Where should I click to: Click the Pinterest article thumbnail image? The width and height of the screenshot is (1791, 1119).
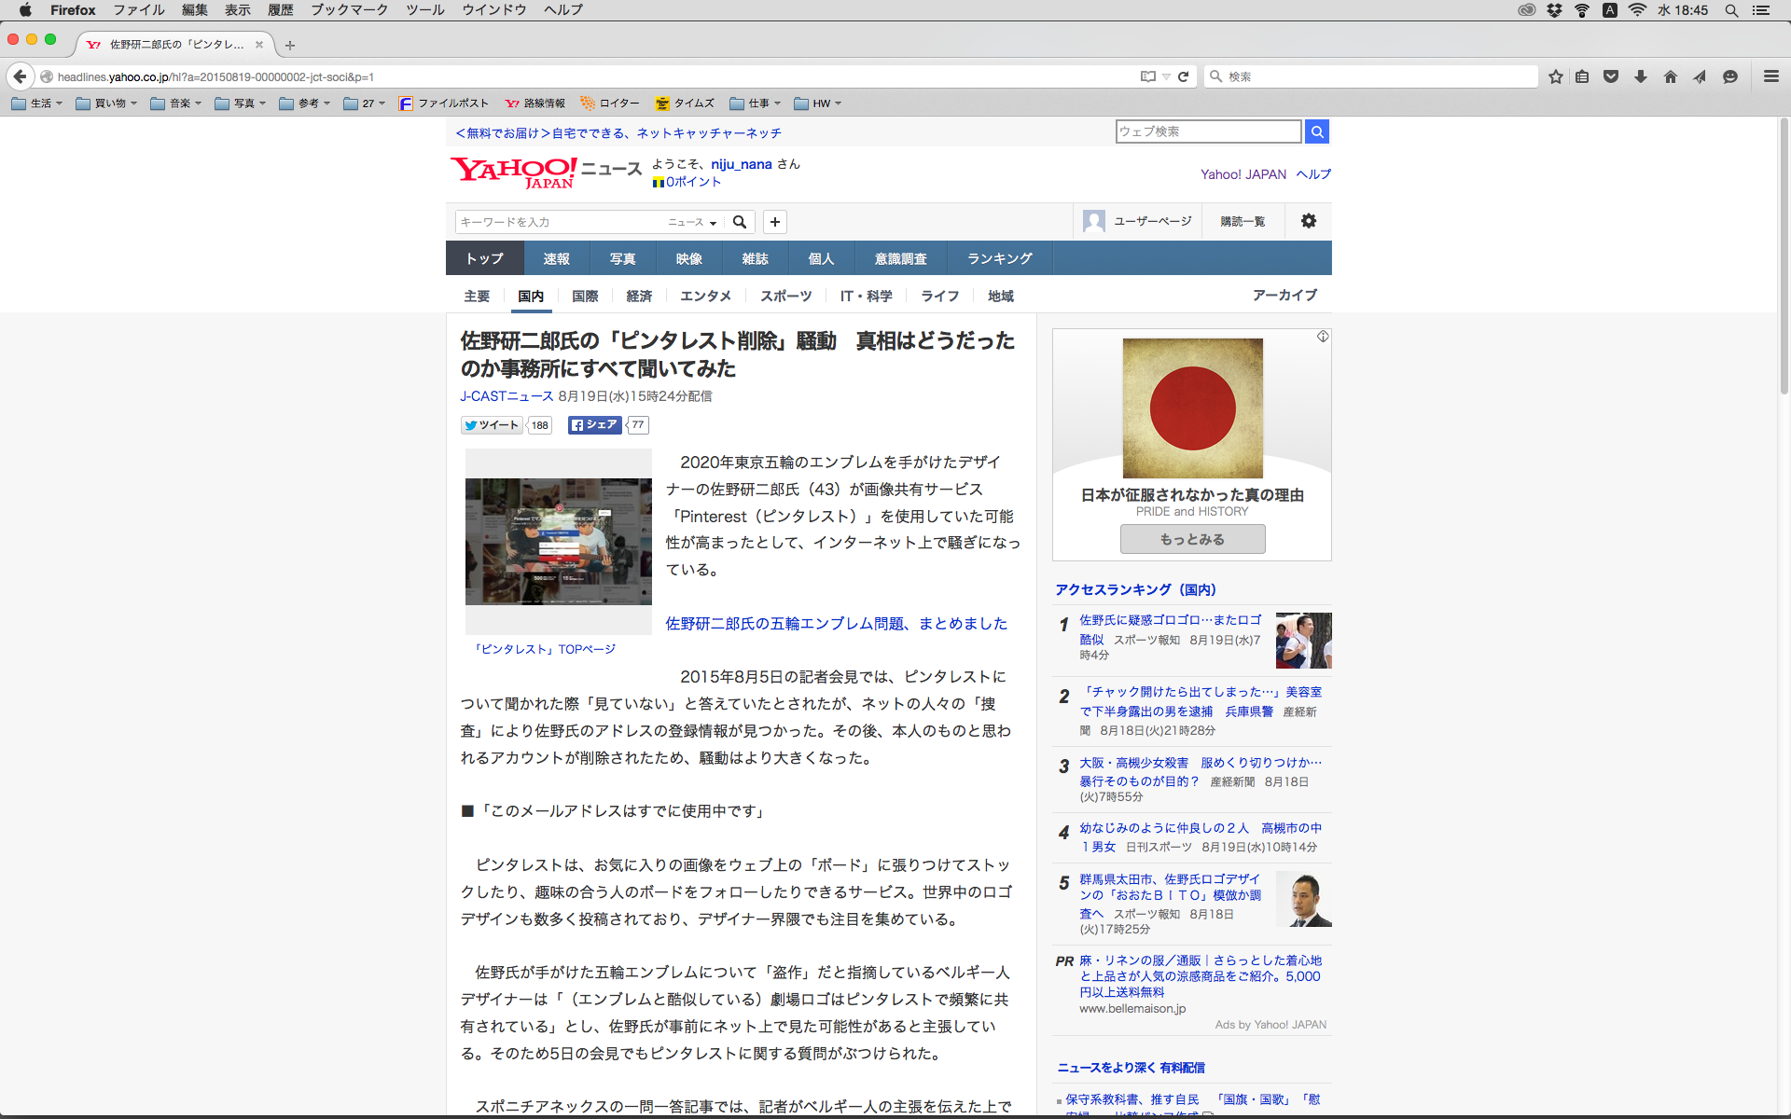pos(558,542)
